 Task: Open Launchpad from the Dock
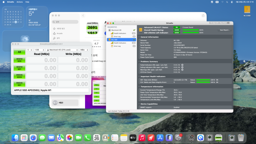click(x=24, y=138)
